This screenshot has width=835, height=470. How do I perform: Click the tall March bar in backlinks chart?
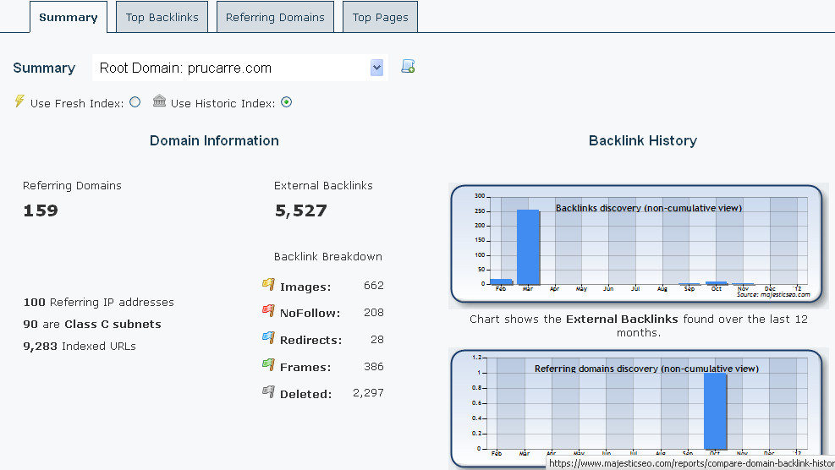tap(528, 247)
